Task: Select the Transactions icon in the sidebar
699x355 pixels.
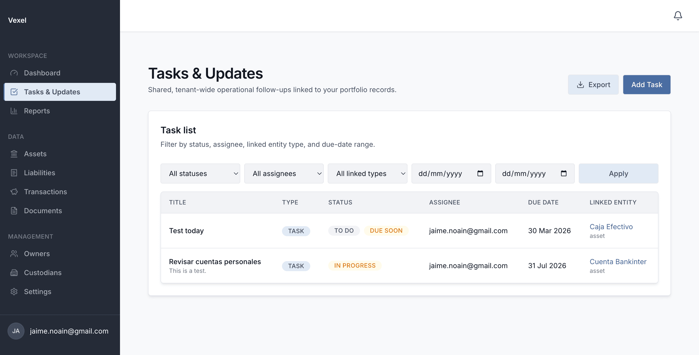Action: pyautogui.click(x=14, y=191)
